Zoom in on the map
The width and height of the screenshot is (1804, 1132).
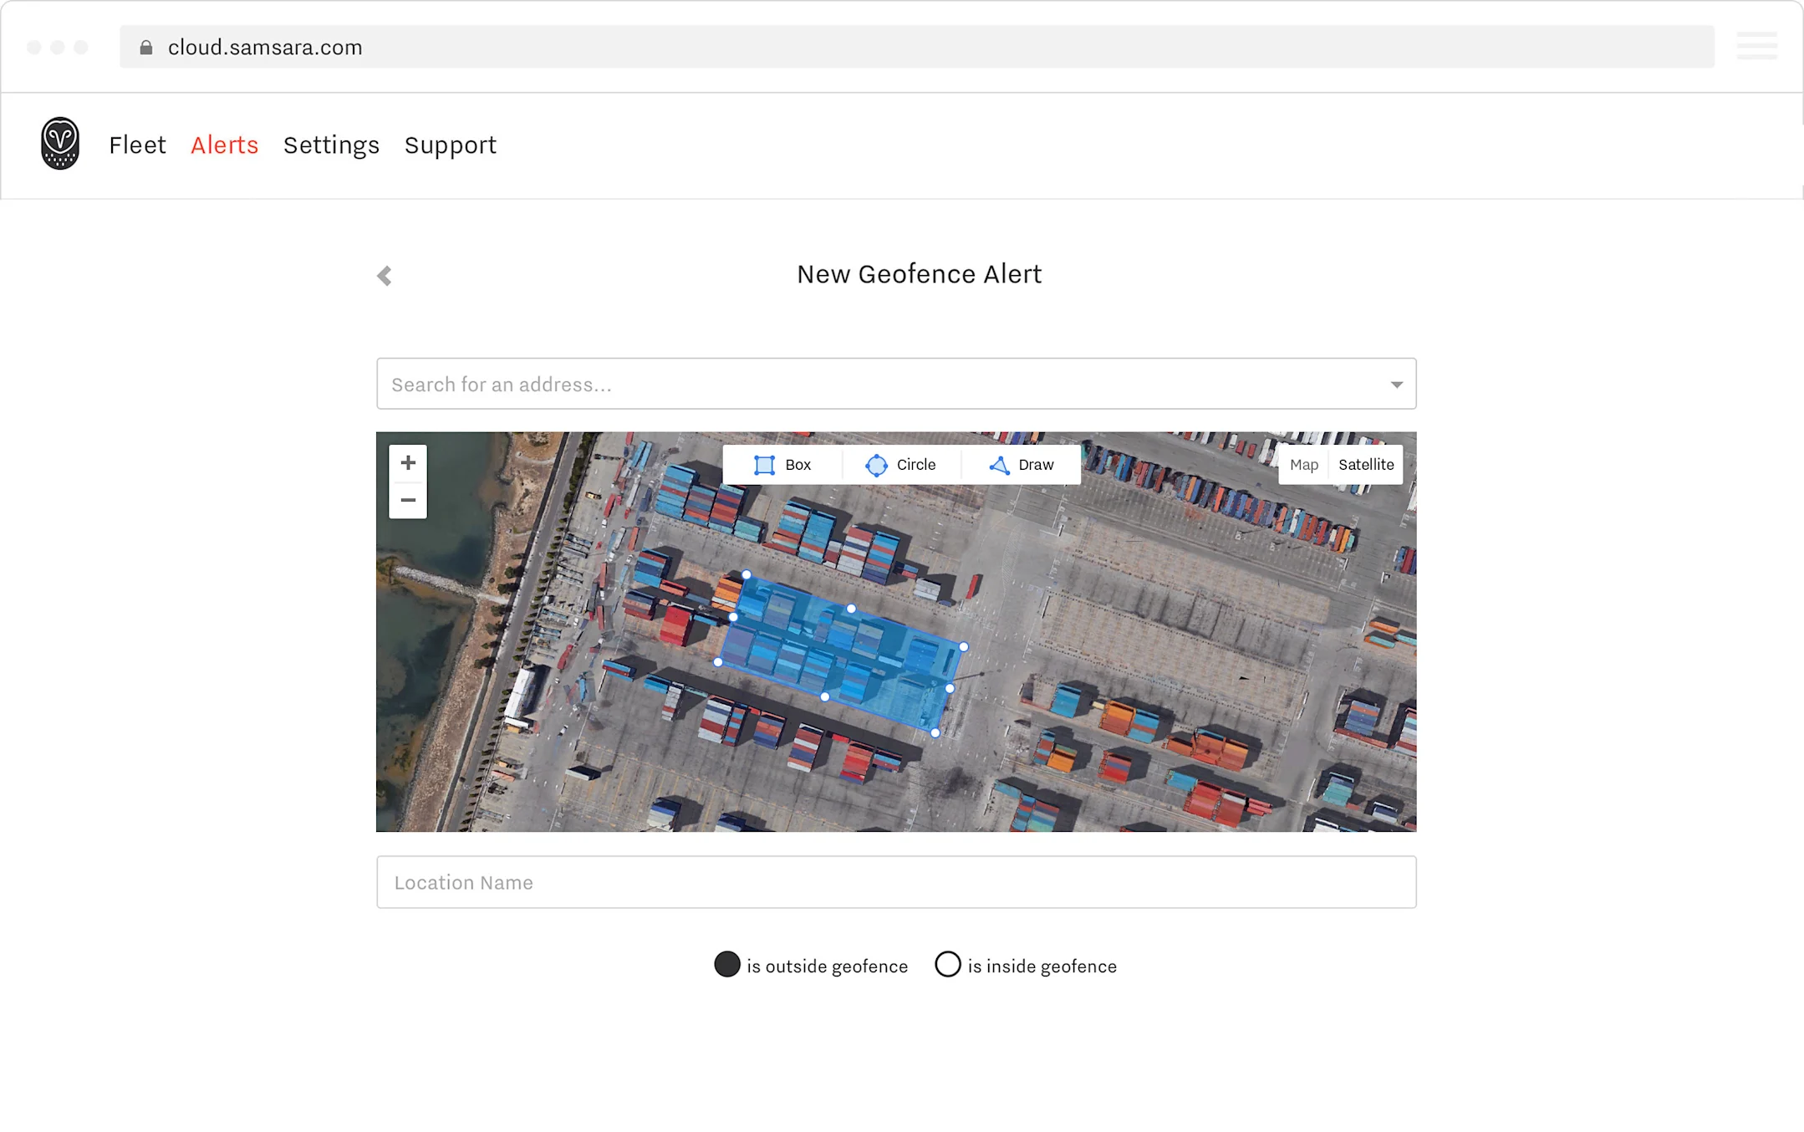point(408,462)
